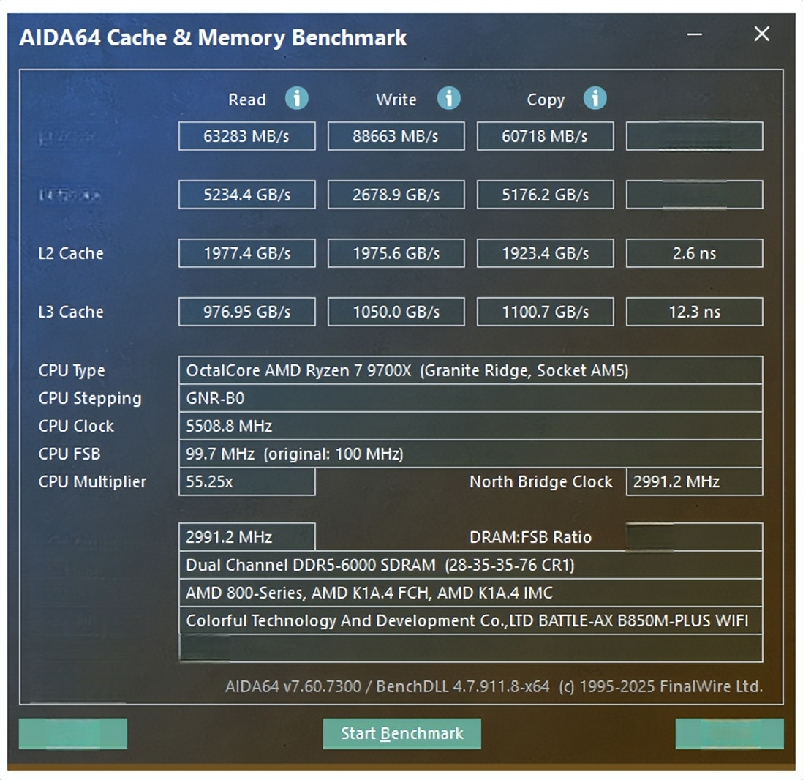
Task: Select the 63283 MB/s read value
Action: (247, 136)
